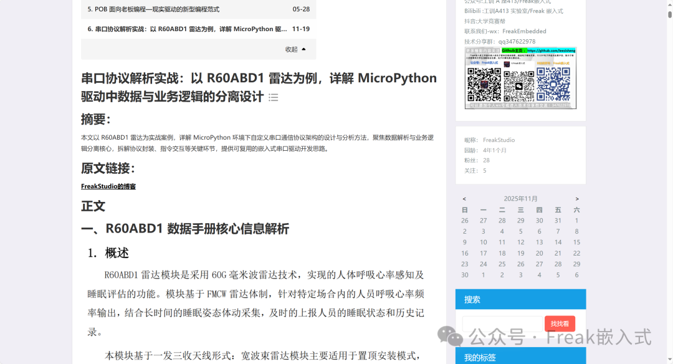Open the following count 5
Screen dimensions: 673x364
485,170
